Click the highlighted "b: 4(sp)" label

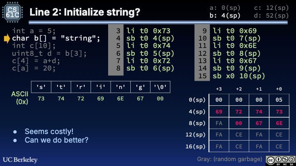[225, 16]
